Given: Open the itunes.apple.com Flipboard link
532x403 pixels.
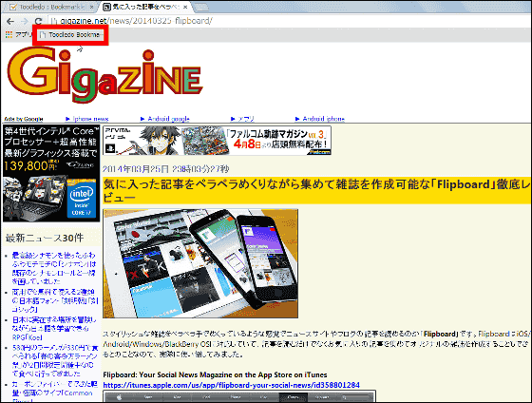Looking at the screenshot, I should point(232,385).
